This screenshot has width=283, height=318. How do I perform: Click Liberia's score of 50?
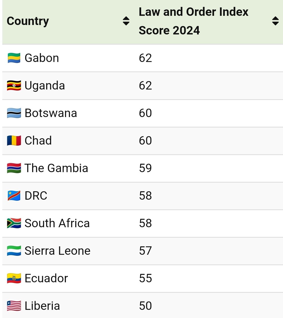click(145, 306)
